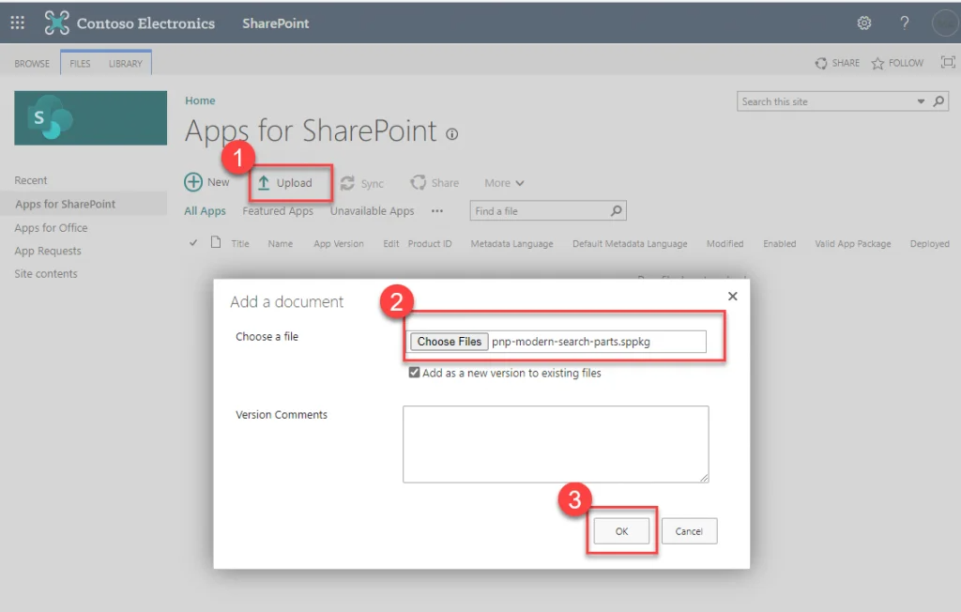Select the Unavailable Apps view
The image size is (961, 612).
(372, 211)
